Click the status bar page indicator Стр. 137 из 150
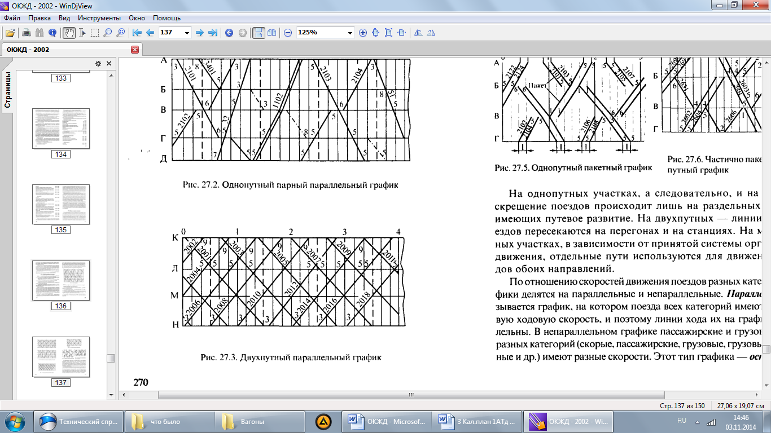 pyautogui.click(x=682, y=406)
